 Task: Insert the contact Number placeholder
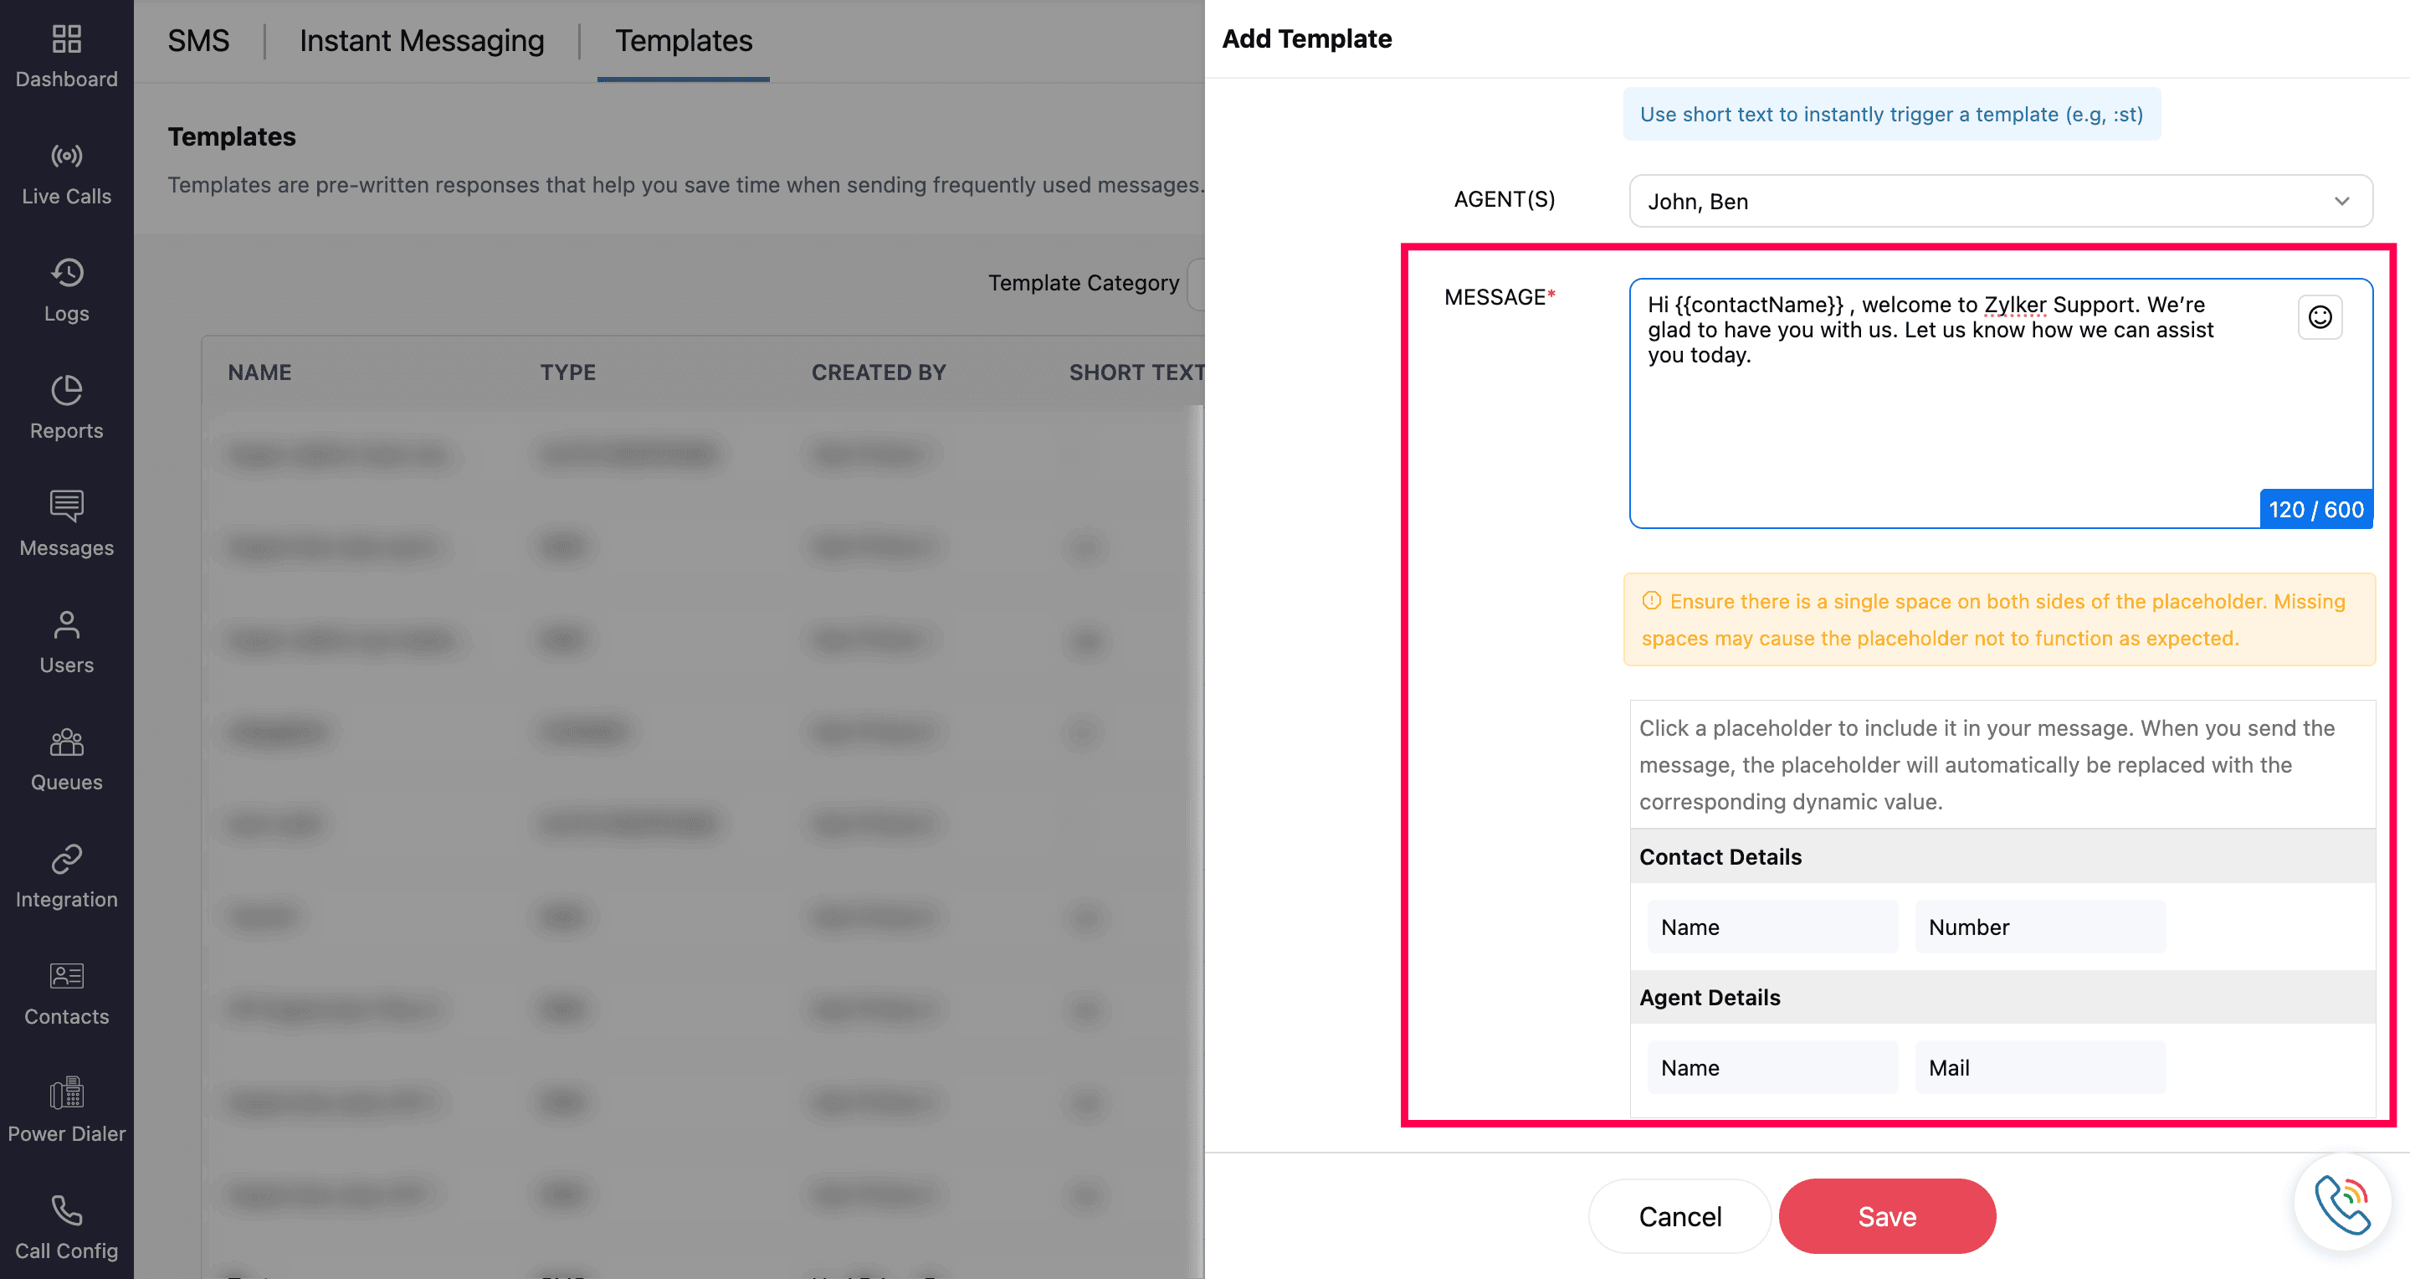[2039, 927]
